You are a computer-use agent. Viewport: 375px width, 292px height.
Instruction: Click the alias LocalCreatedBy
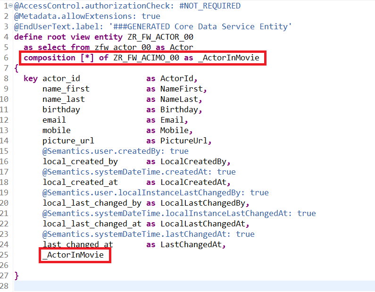193,161
